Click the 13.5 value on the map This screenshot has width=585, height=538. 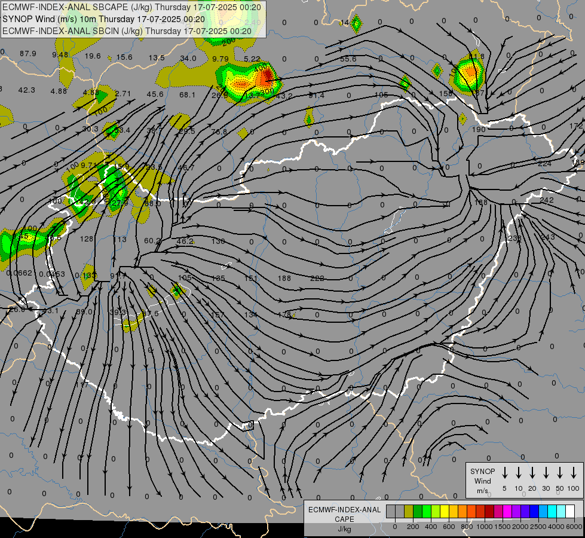[x=157, y=57]
